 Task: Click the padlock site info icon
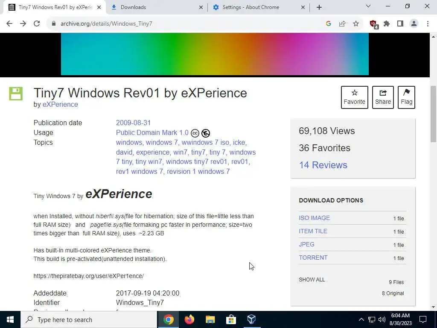coord(54,24)
